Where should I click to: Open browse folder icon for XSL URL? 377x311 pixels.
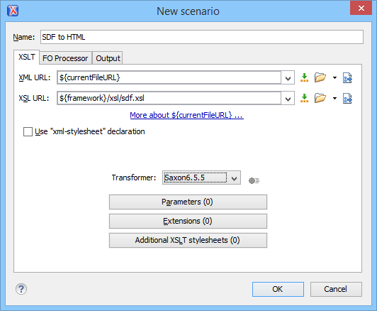[320, 98]
